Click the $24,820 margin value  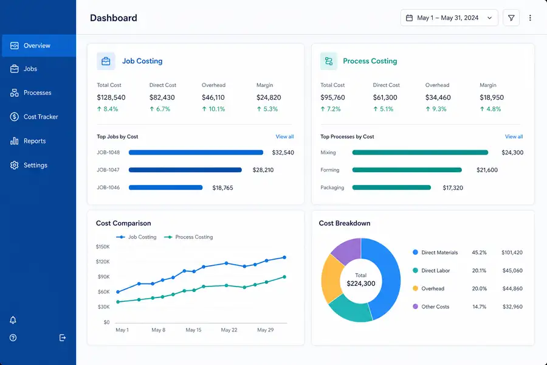[269, 97]
